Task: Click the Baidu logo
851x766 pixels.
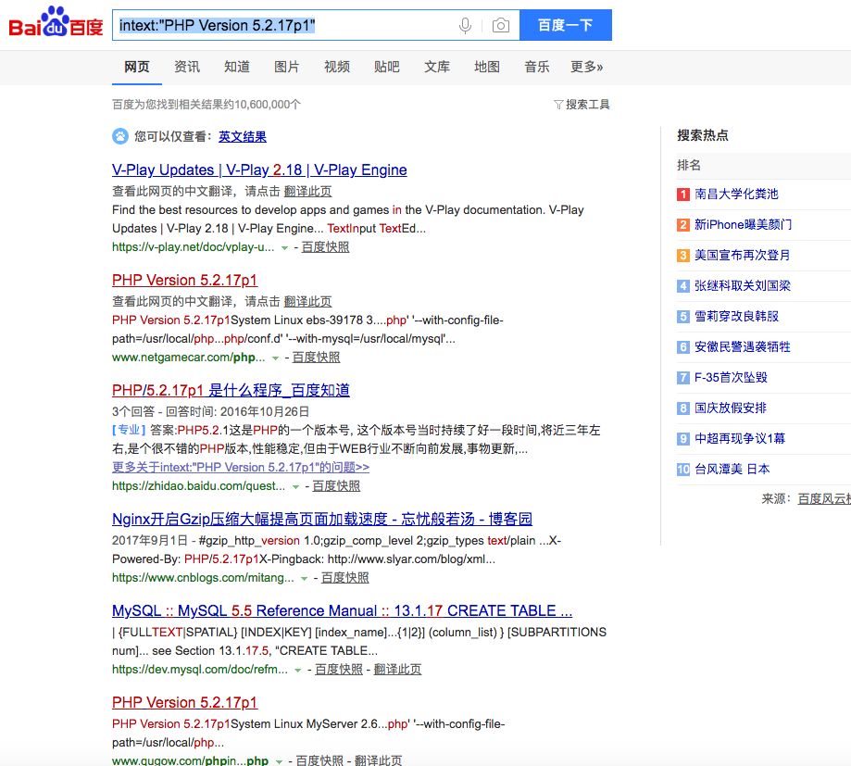Action: 56,23
